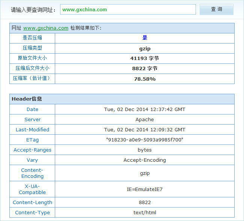Viewport: 244px width, 221px height.
Task: Click the bytes value
Action: 145,150
